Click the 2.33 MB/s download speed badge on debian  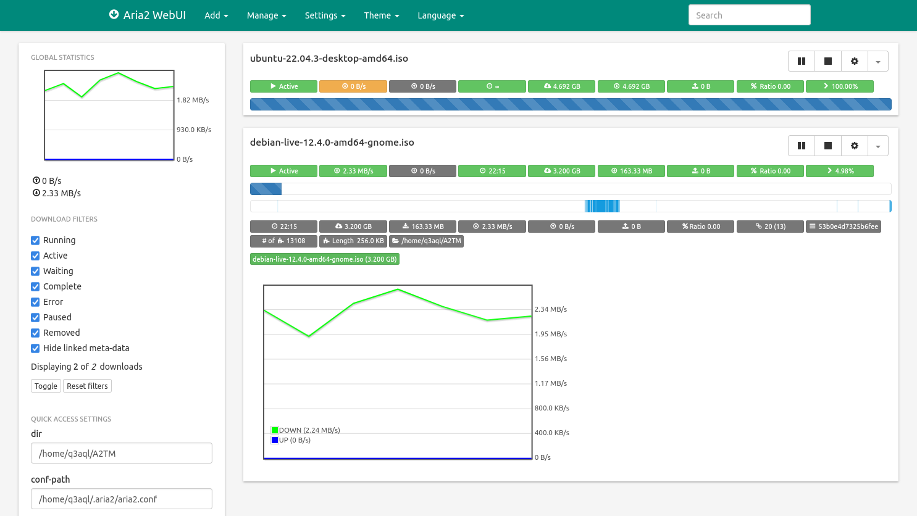353,171
